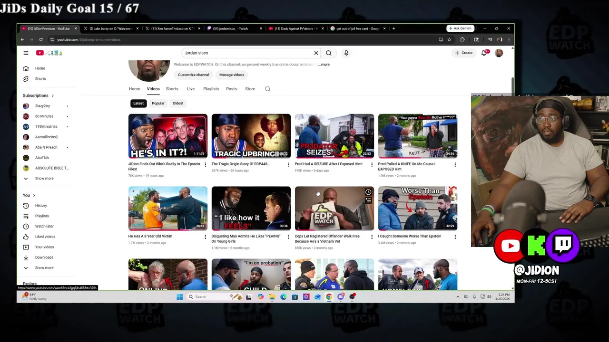The image size is (609, 342).
Task: Switch to Dads Against Predators browser tab
Action: [295, 28]
